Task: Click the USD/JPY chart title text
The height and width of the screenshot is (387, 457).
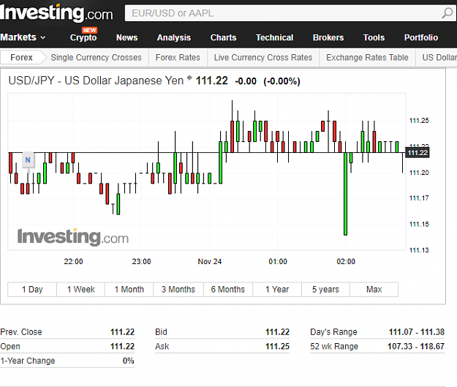Action: coord(96,80)
